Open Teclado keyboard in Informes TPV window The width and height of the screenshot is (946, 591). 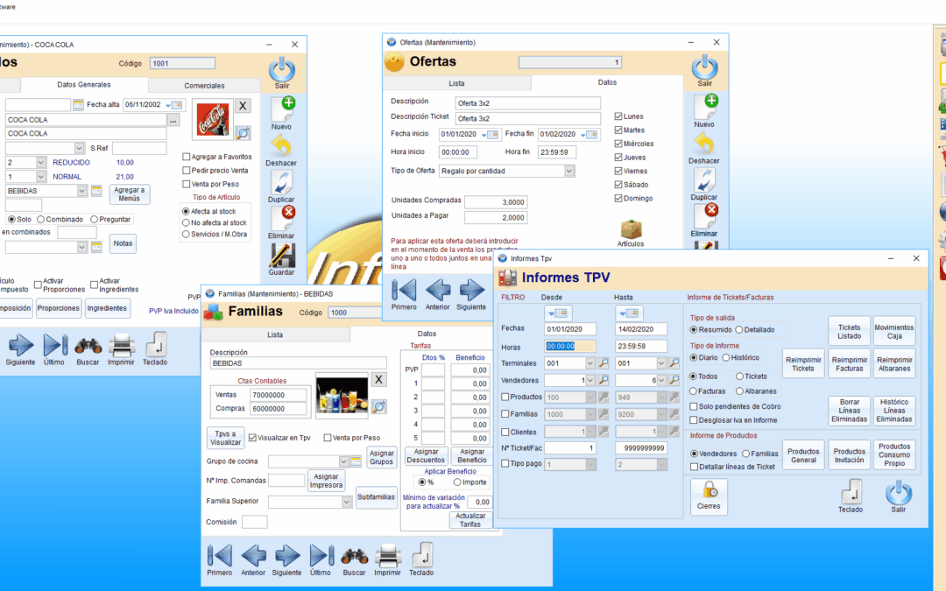850,495
